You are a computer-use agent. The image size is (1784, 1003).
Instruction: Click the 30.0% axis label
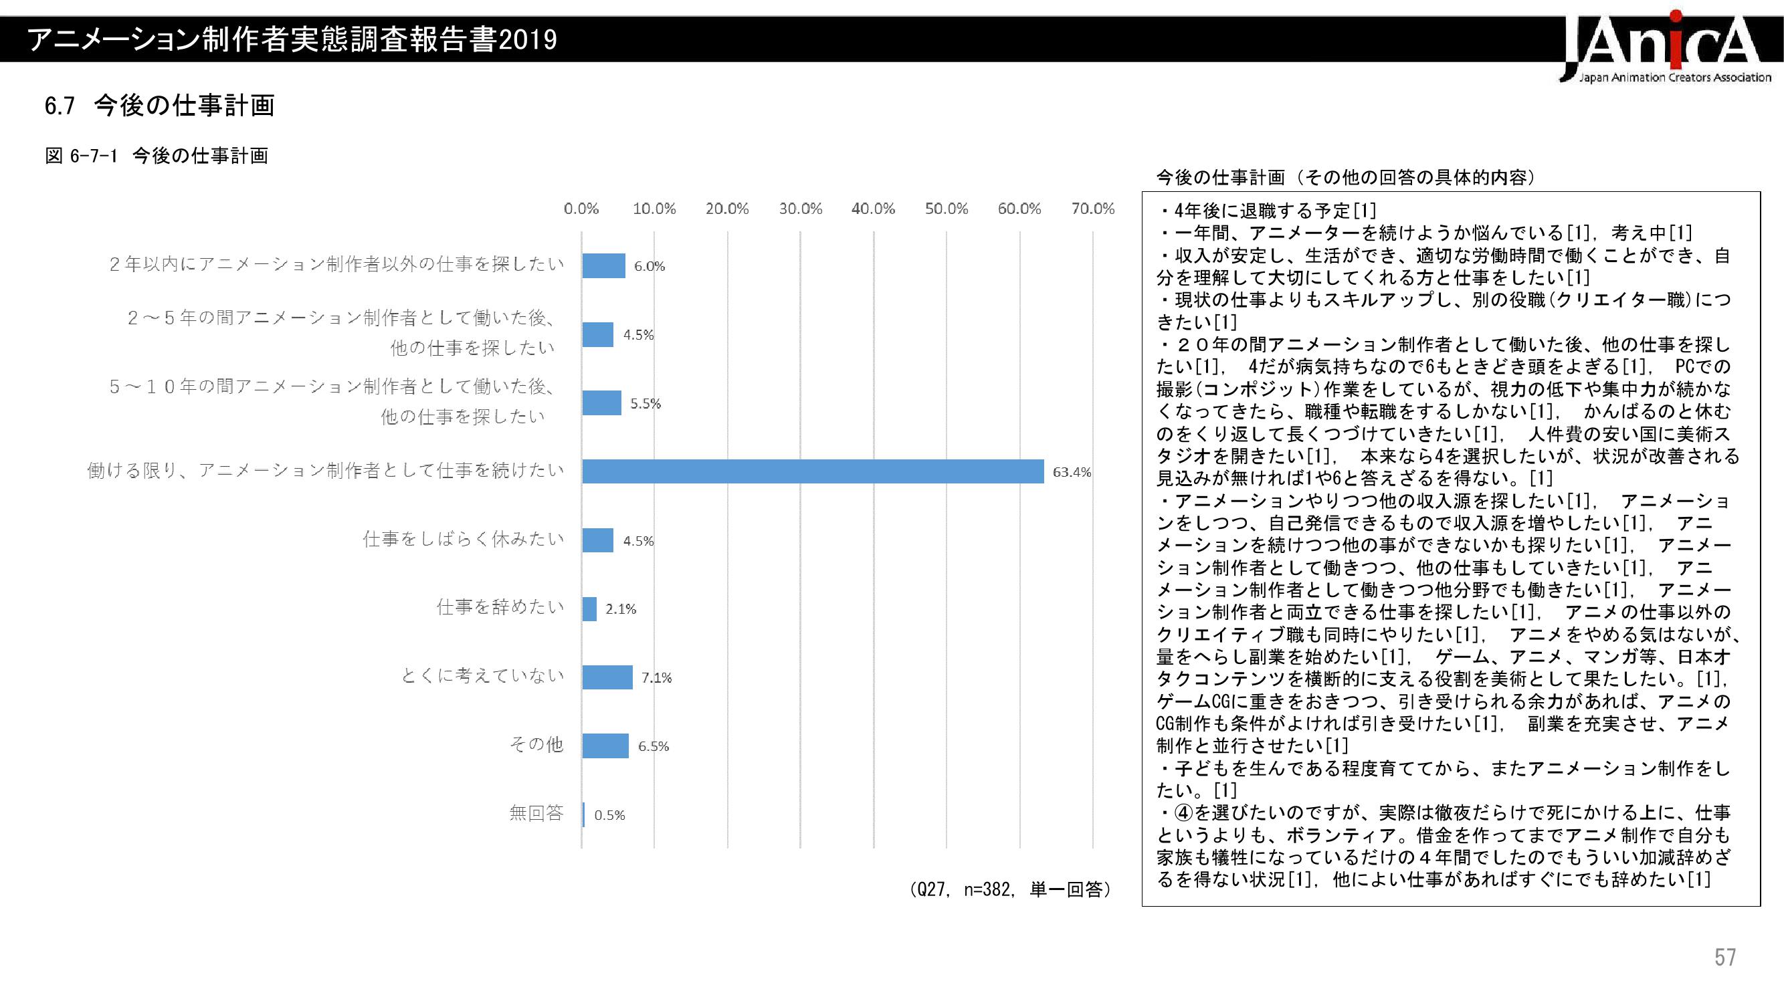tap(800, 209)
